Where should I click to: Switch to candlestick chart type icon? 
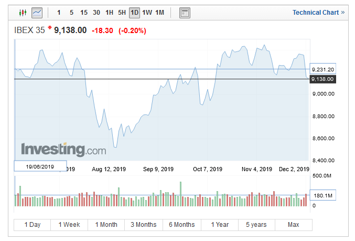(23, 13)
